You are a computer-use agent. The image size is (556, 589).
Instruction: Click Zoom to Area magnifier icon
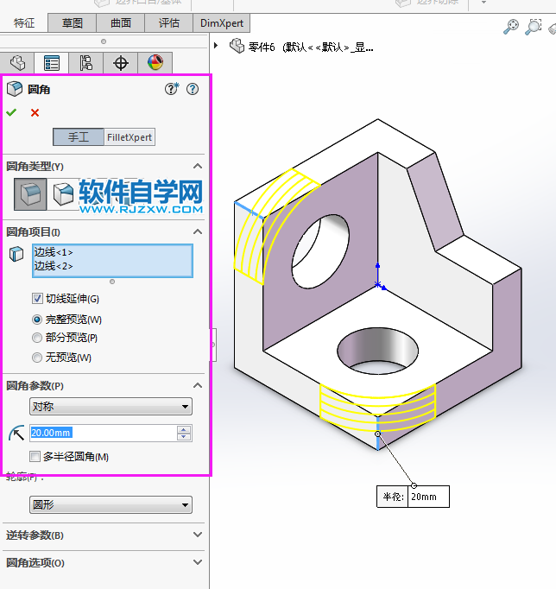(533, 26)
